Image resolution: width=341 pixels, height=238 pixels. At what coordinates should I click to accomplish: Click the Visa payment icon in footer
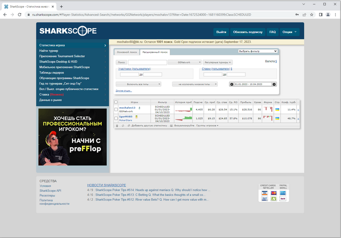[265, 193]
